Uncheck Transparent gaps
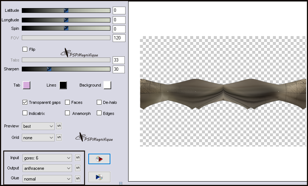Viewport: 308px width, 186px height. [25, 102]
